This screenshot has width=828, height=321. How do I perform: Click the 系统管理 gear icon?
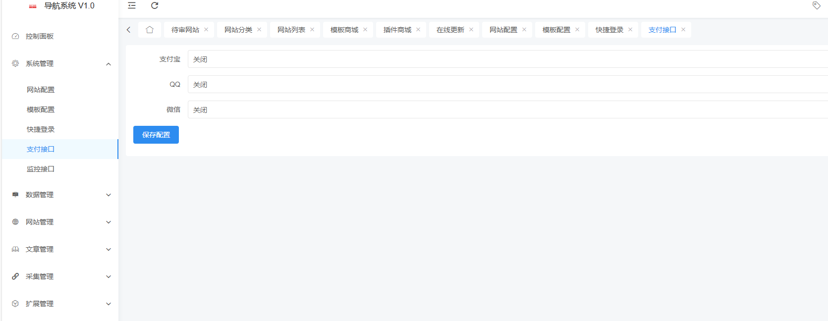[15, 63]
